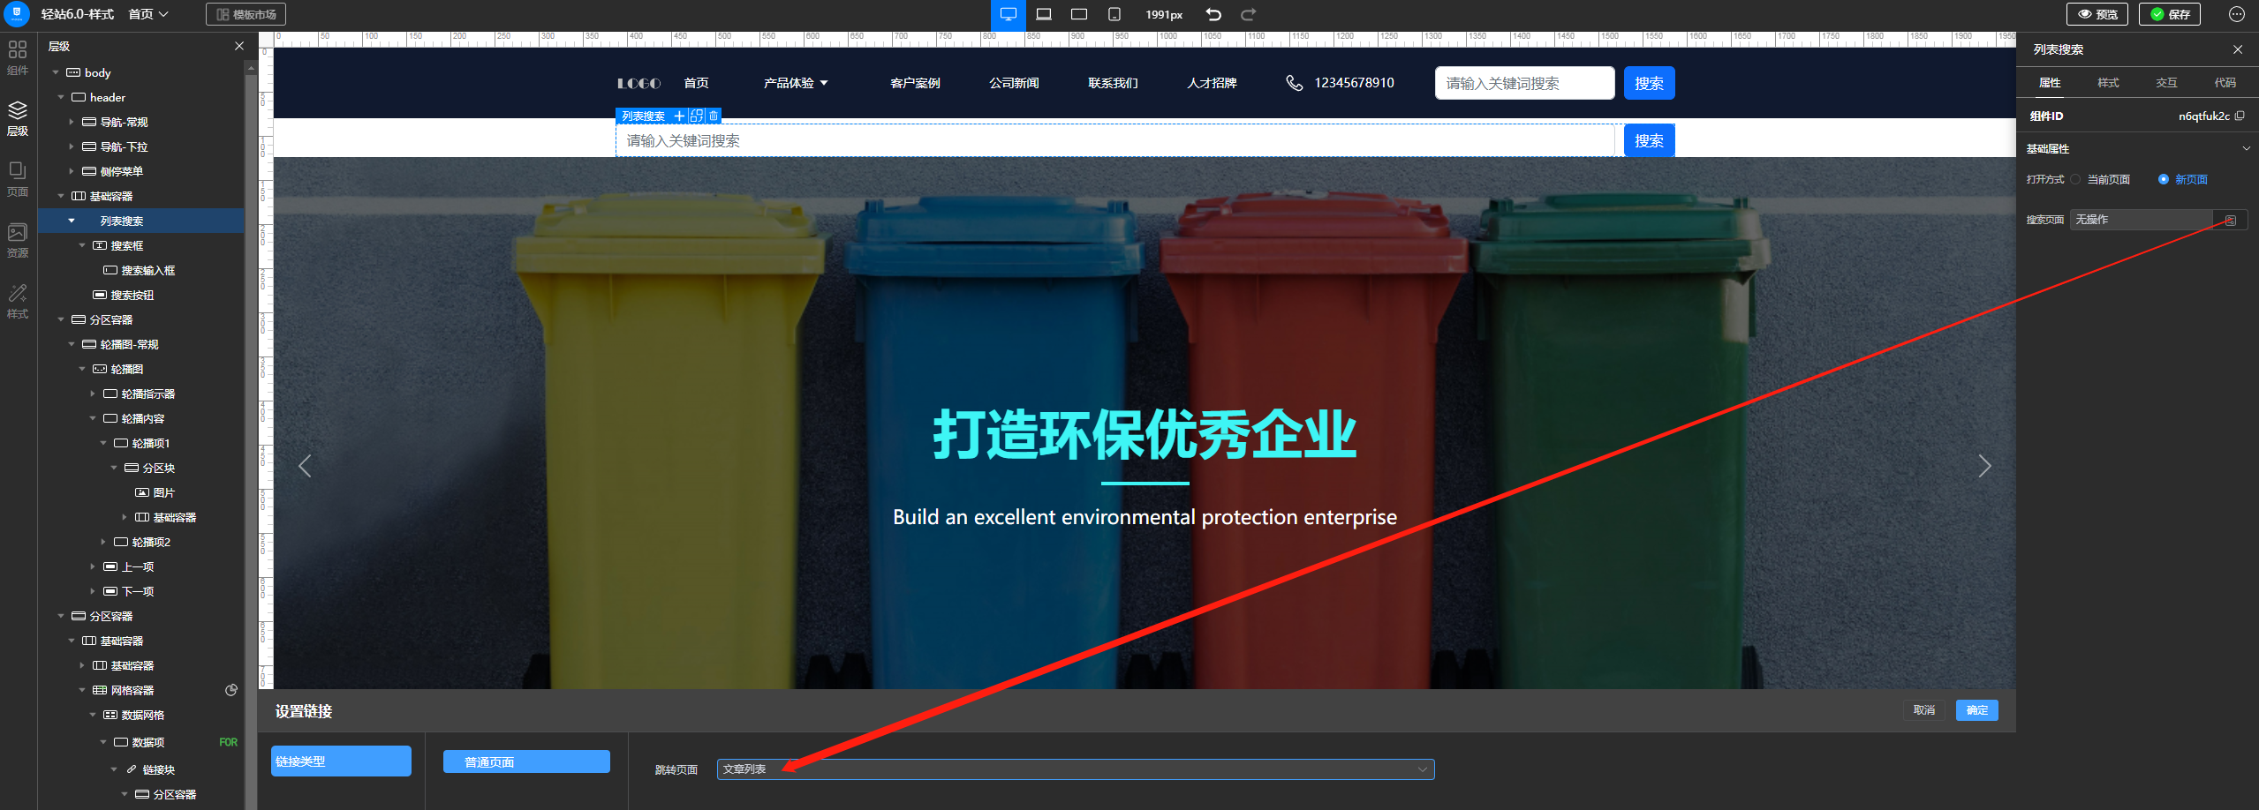
Task: Open the 首页 page selector dropdown
Action: [148, 14]
